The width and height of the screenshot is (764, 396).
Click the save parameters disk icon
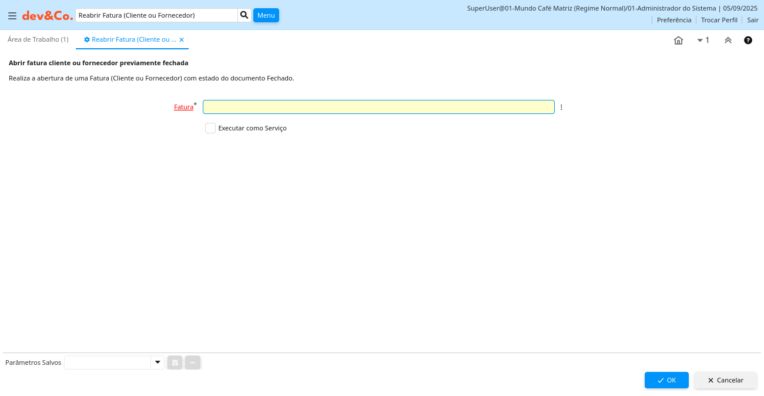pyautogui.click(x=175, y=363)
